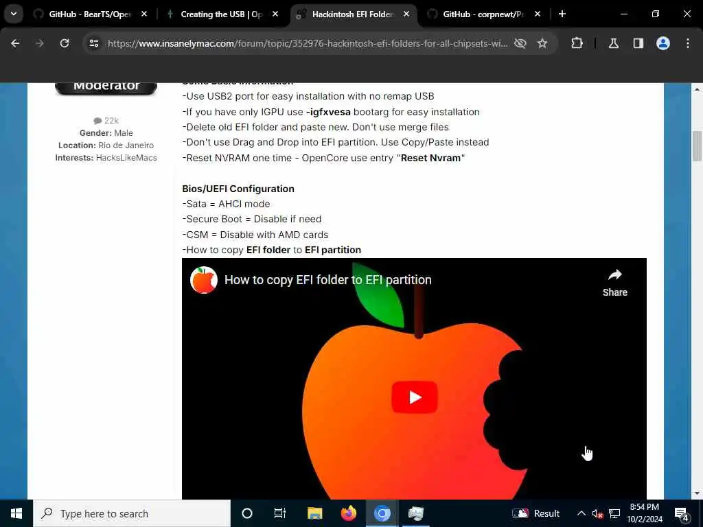Screen dimensions: 703x527
Task: Click Location: Rio de Janeiro text
Action: point(106,145)
